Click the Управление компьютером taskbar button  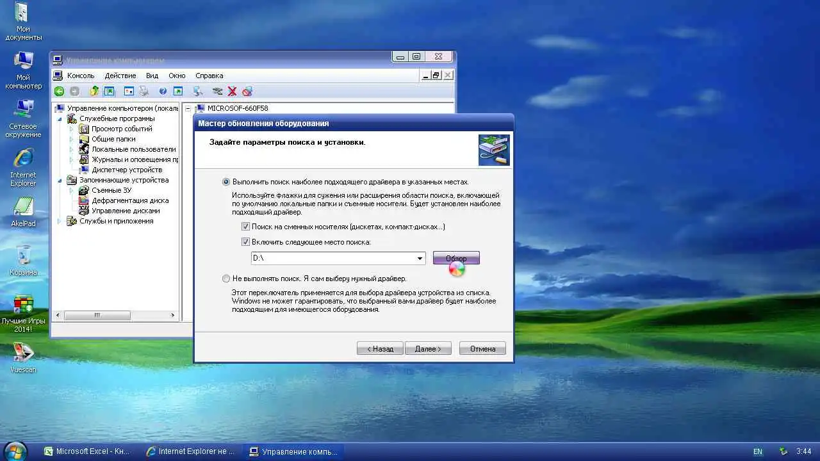click(293, 451)
